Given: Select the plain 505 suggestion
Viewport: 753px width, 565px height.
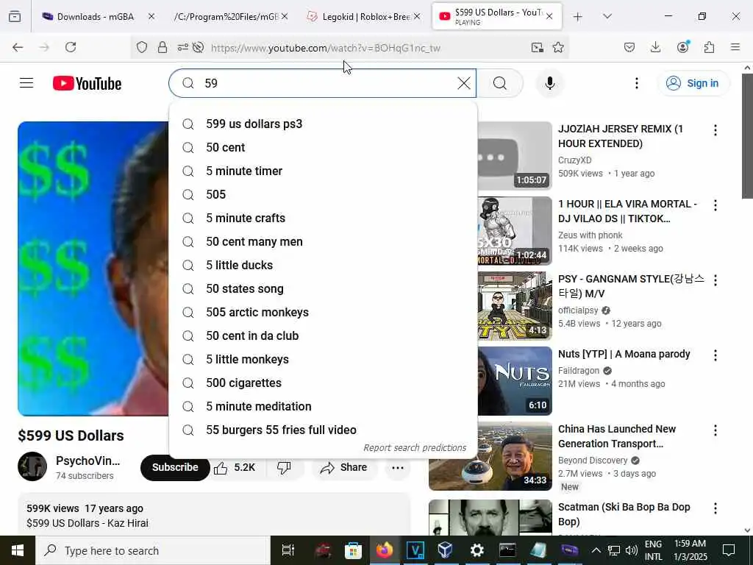Looking at the screenshot, I should click(x=324, y=194).
